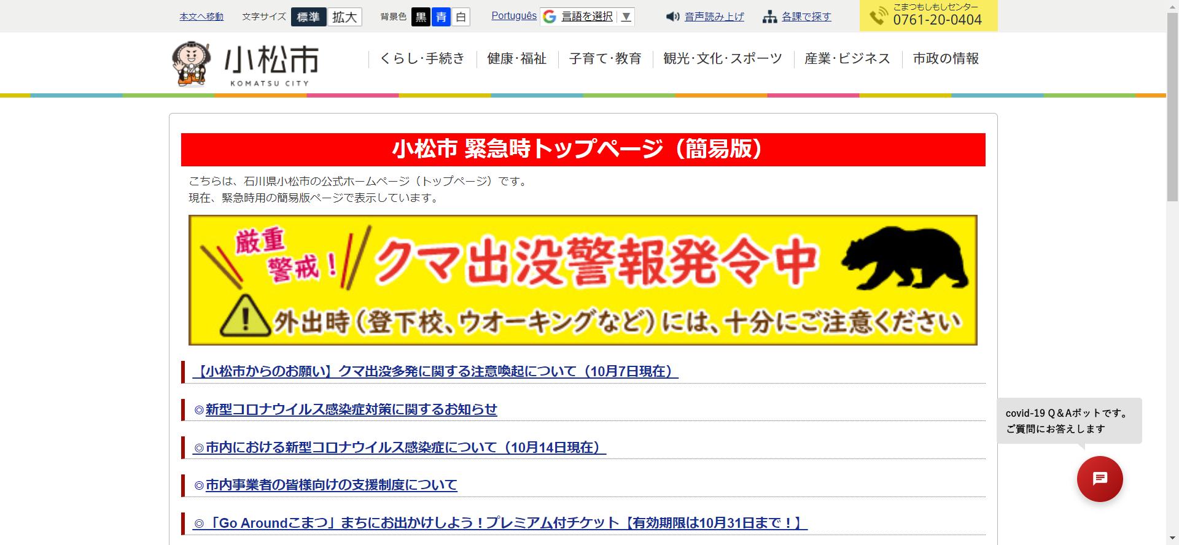This screenshot has height=545, width=1179.
Task: Open the 観光・文化・スポーツ menu
Action: tap(722, 59)
